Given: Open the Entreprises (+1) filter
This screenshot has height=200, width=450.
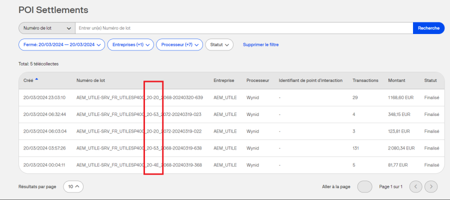Looking at the screenshot, I should (x=130, y=44).
